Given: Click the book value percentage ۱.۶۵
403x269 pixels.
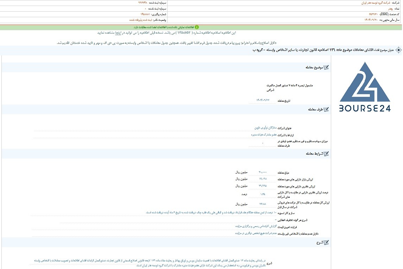Looking at the screenshot, I should 263,194.
